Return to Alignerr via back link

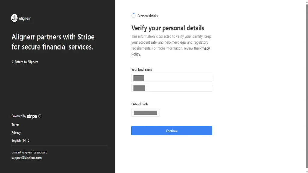pos(25,62)
